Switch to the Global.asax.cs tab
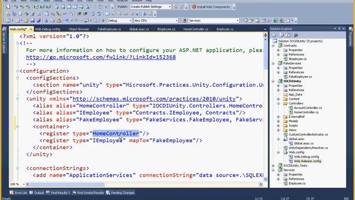Screen dimensions: 355x200 [x=139, y=29]
